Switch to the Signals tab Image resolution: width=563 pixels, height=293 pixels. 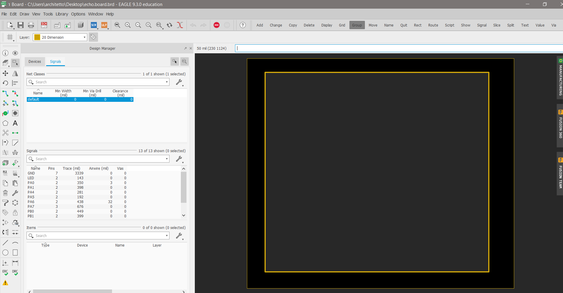[55, 61]
